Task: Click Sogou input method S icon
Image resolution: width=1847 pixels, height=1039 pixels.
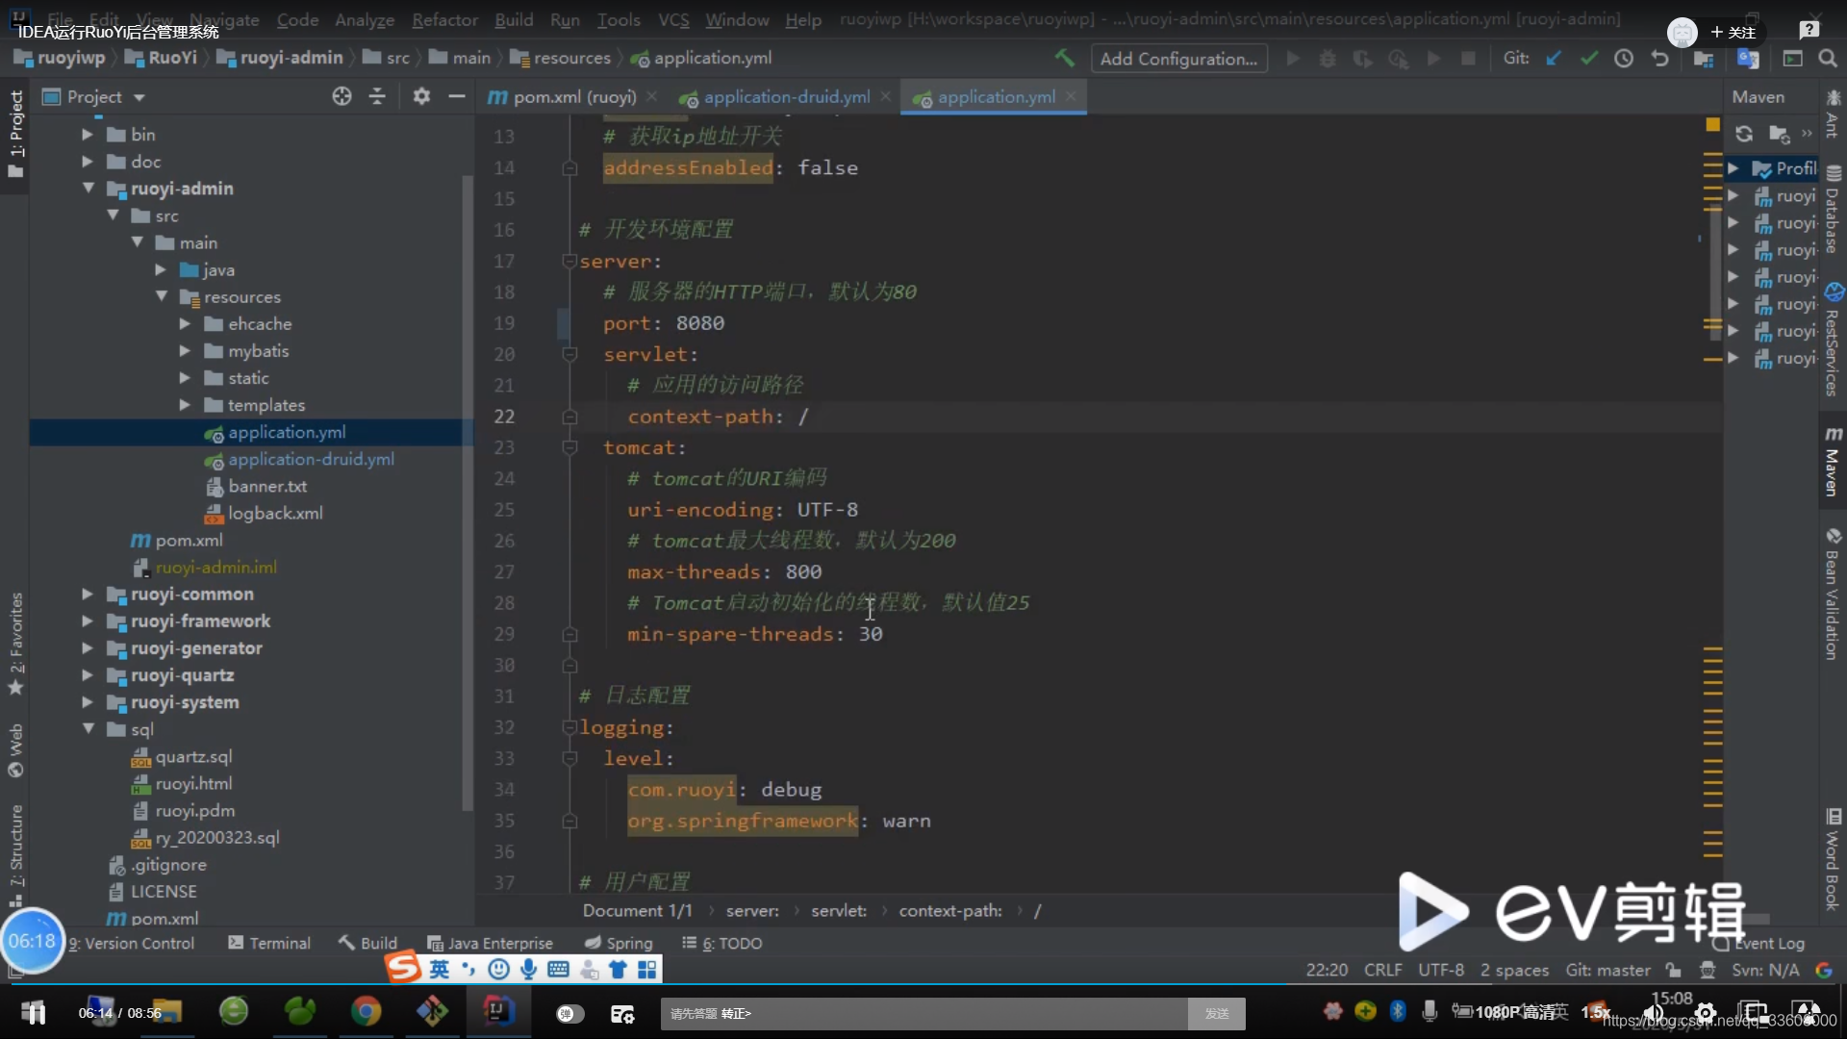Action: (x=403, y=967)
